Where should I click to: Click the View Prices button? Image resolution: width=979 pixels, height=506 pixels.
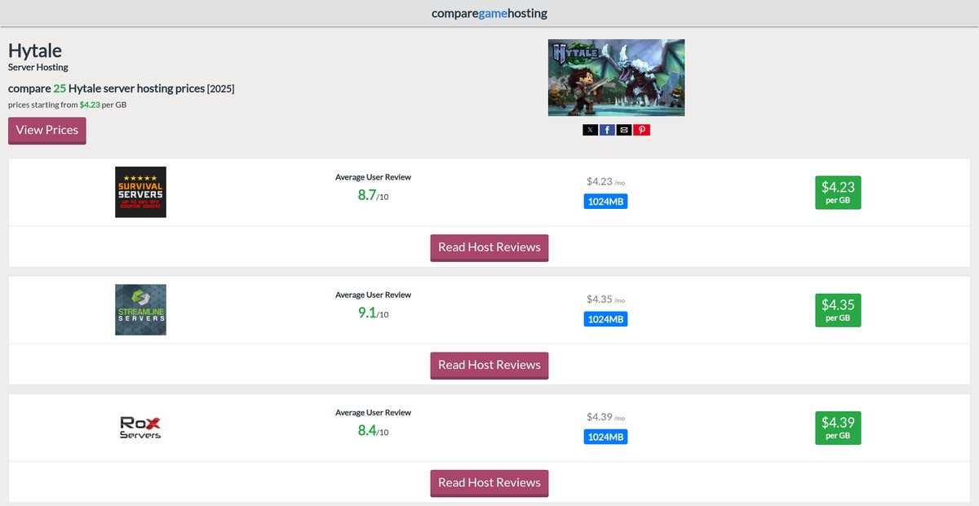pos(47,131)
